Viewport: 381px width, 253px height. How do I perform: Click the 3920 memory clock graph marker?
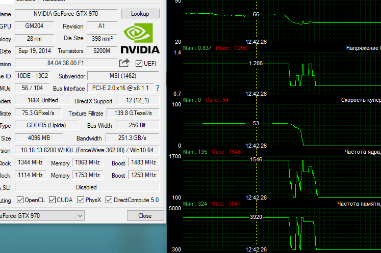pos(256,217)
